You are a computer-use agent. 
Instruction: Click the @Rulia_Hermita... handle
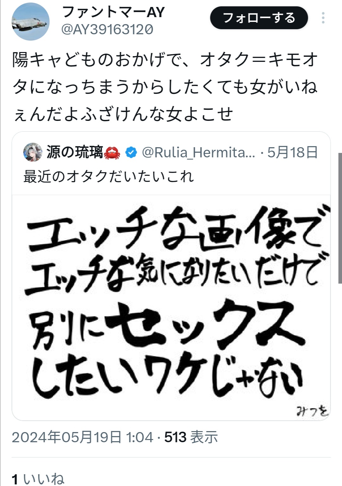(x=199, y=153)
